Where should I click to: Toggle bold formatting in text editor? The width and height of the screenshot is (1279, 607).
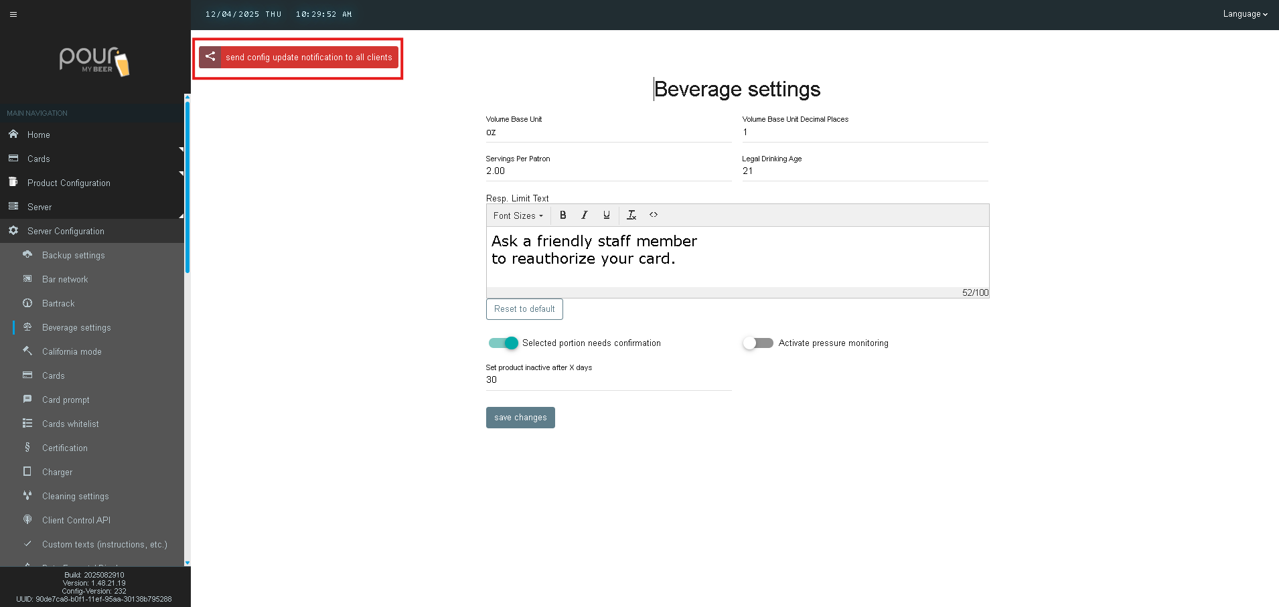pos(562,215)
